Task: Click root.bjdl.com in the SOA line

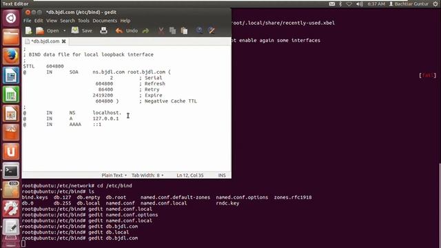Action: [146, 72]
